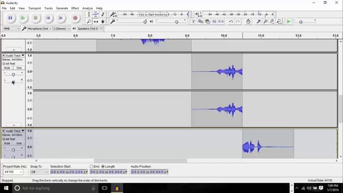Skip to end of the project

pyautogui.click(x=61, y=18)
